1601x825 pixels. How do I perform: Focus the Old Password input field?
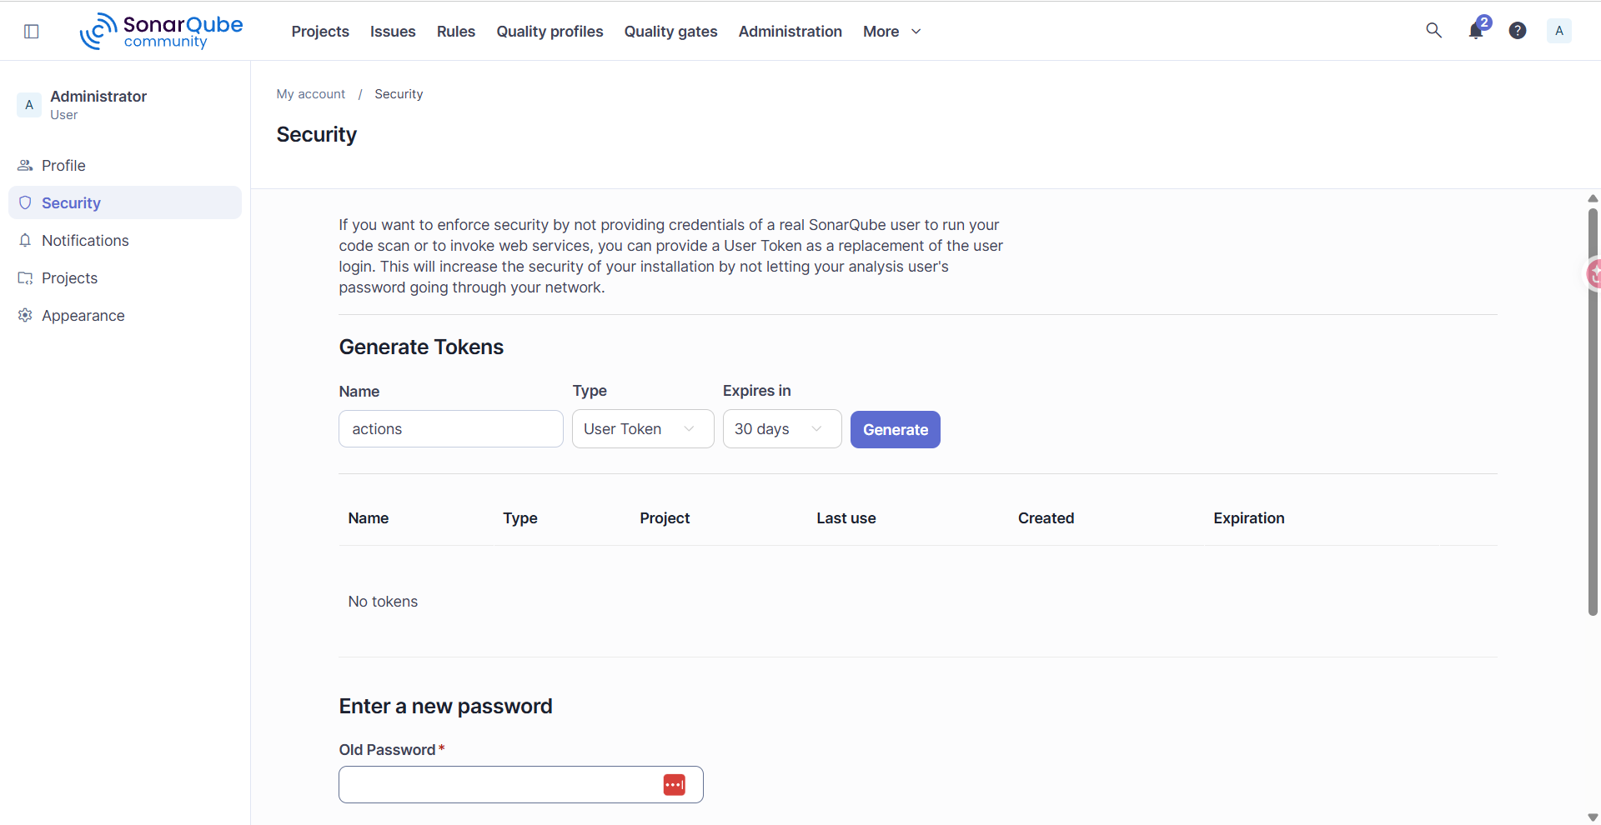pyautogui.click(x=521, y=784)
